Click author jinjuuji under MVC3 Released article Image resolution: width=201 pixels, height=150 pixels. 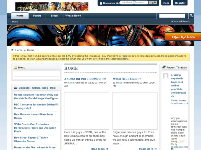(119, 83)
